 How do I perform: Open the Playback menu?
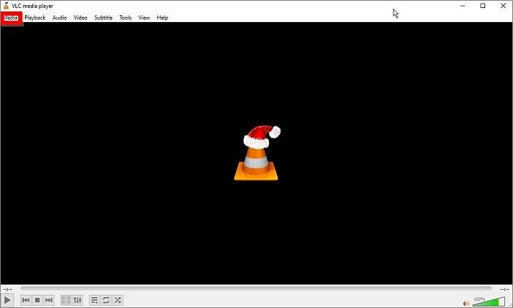(x=35, y=18)
